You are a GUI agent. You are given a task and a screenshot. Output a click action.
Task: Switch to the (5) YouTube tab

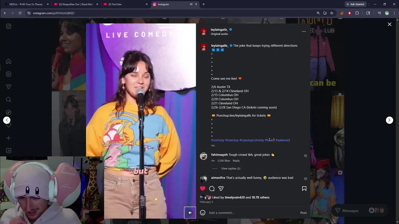click(125, 4)
